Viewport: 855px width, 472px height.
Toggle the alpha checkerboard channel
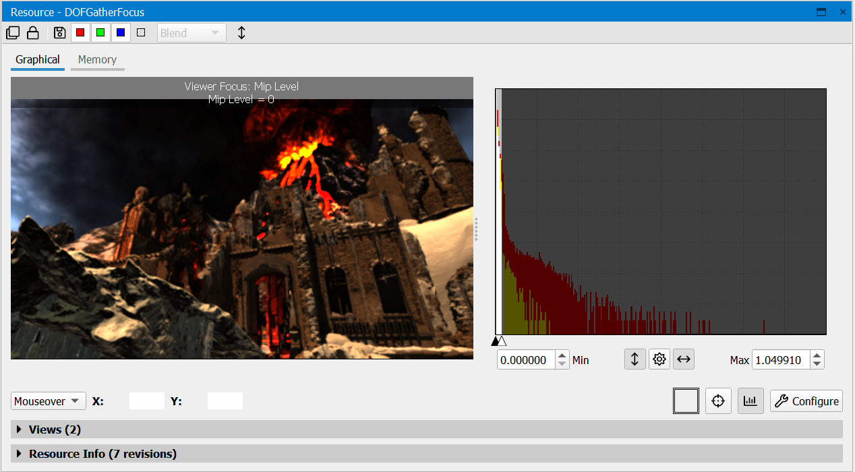click(141, 32)
